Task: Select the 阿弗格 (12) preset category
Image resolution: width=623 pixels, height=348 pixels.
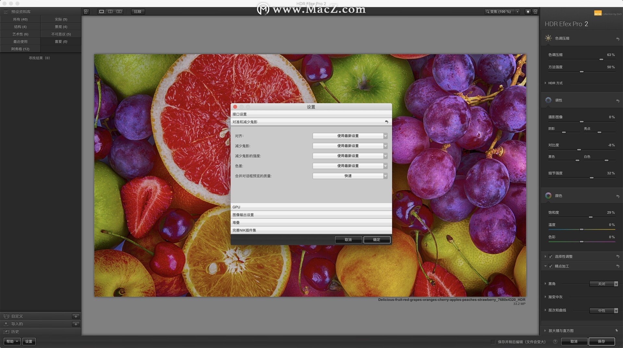Action: tap(20, 49)
